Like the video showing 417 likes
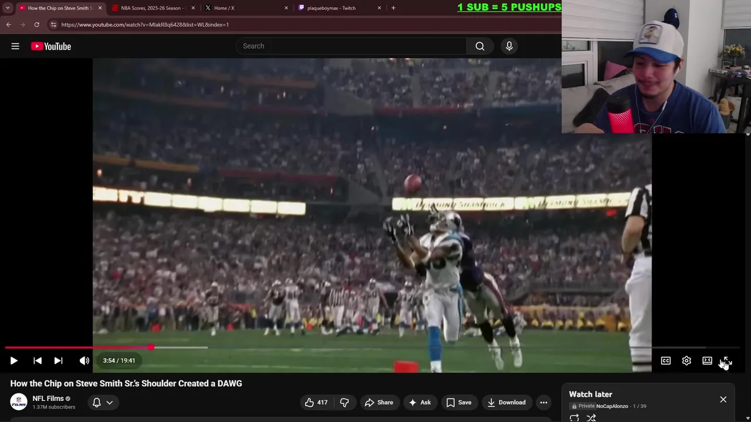Image resolution: width=751 pixels, height=422 pixels. point(316,402)
